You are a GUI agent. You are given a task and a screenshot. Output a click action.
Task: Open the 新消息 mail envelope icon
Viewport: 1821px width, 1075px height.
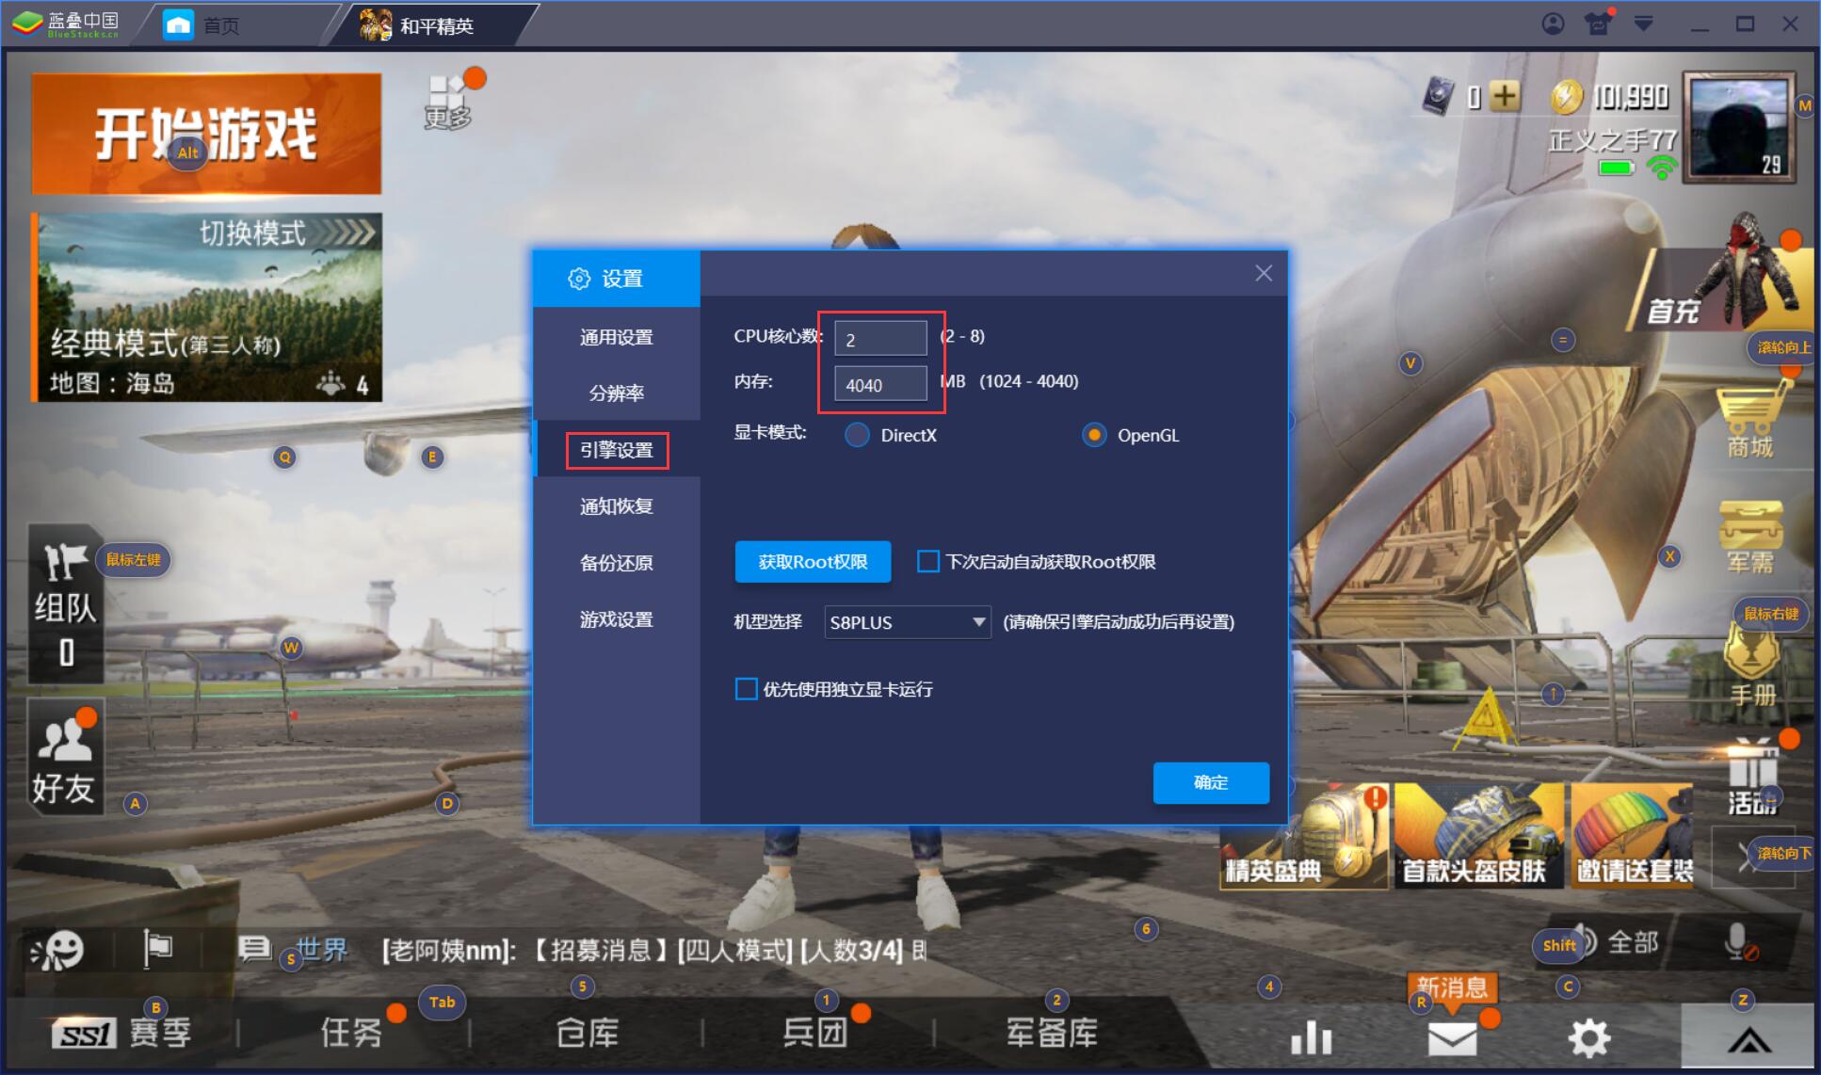(1452, 1038)
